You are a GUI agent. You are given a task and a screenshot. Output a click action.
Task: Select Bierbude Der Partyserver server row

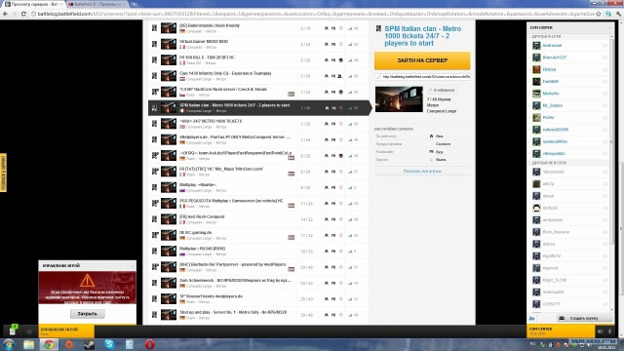pos(258,267)
